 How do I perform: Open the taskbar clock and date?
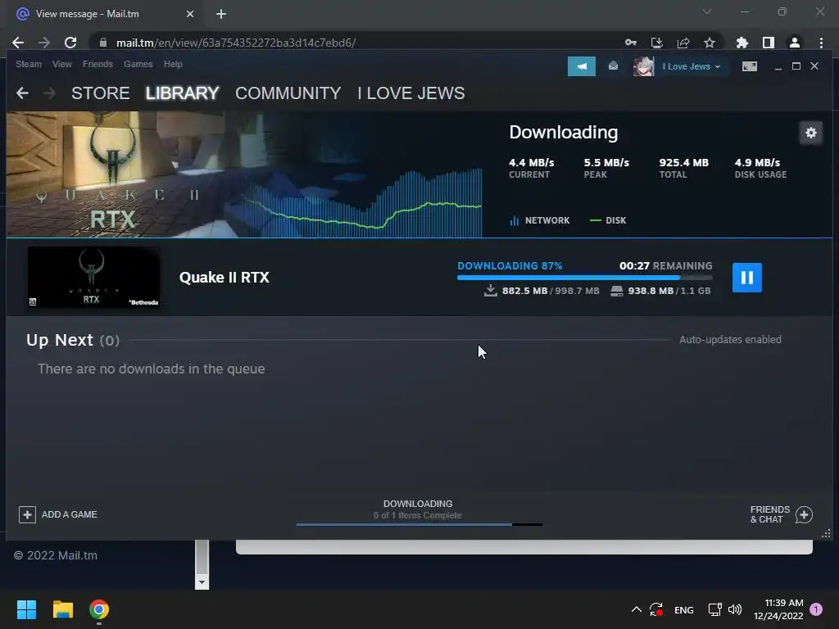(778, 609)
